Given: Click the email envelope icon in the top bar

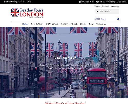Looking at the screenshot, I should [97, 2].
